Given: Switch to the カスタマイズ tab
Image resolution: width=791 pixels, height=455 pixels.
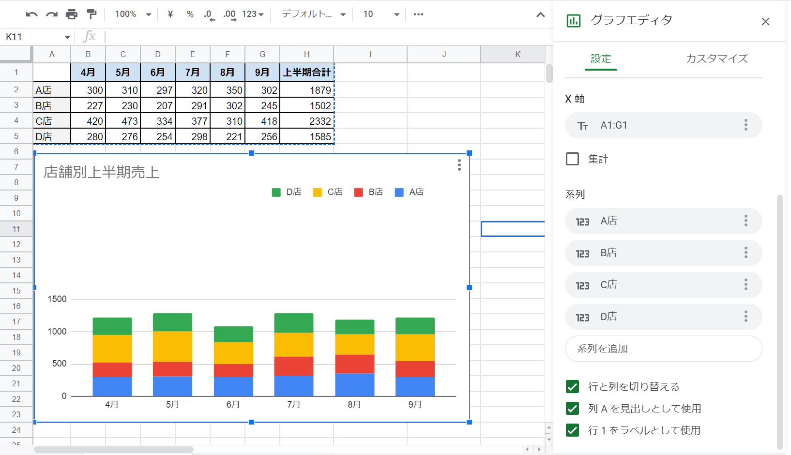Looking at the screenshot, I should [716, 59].
